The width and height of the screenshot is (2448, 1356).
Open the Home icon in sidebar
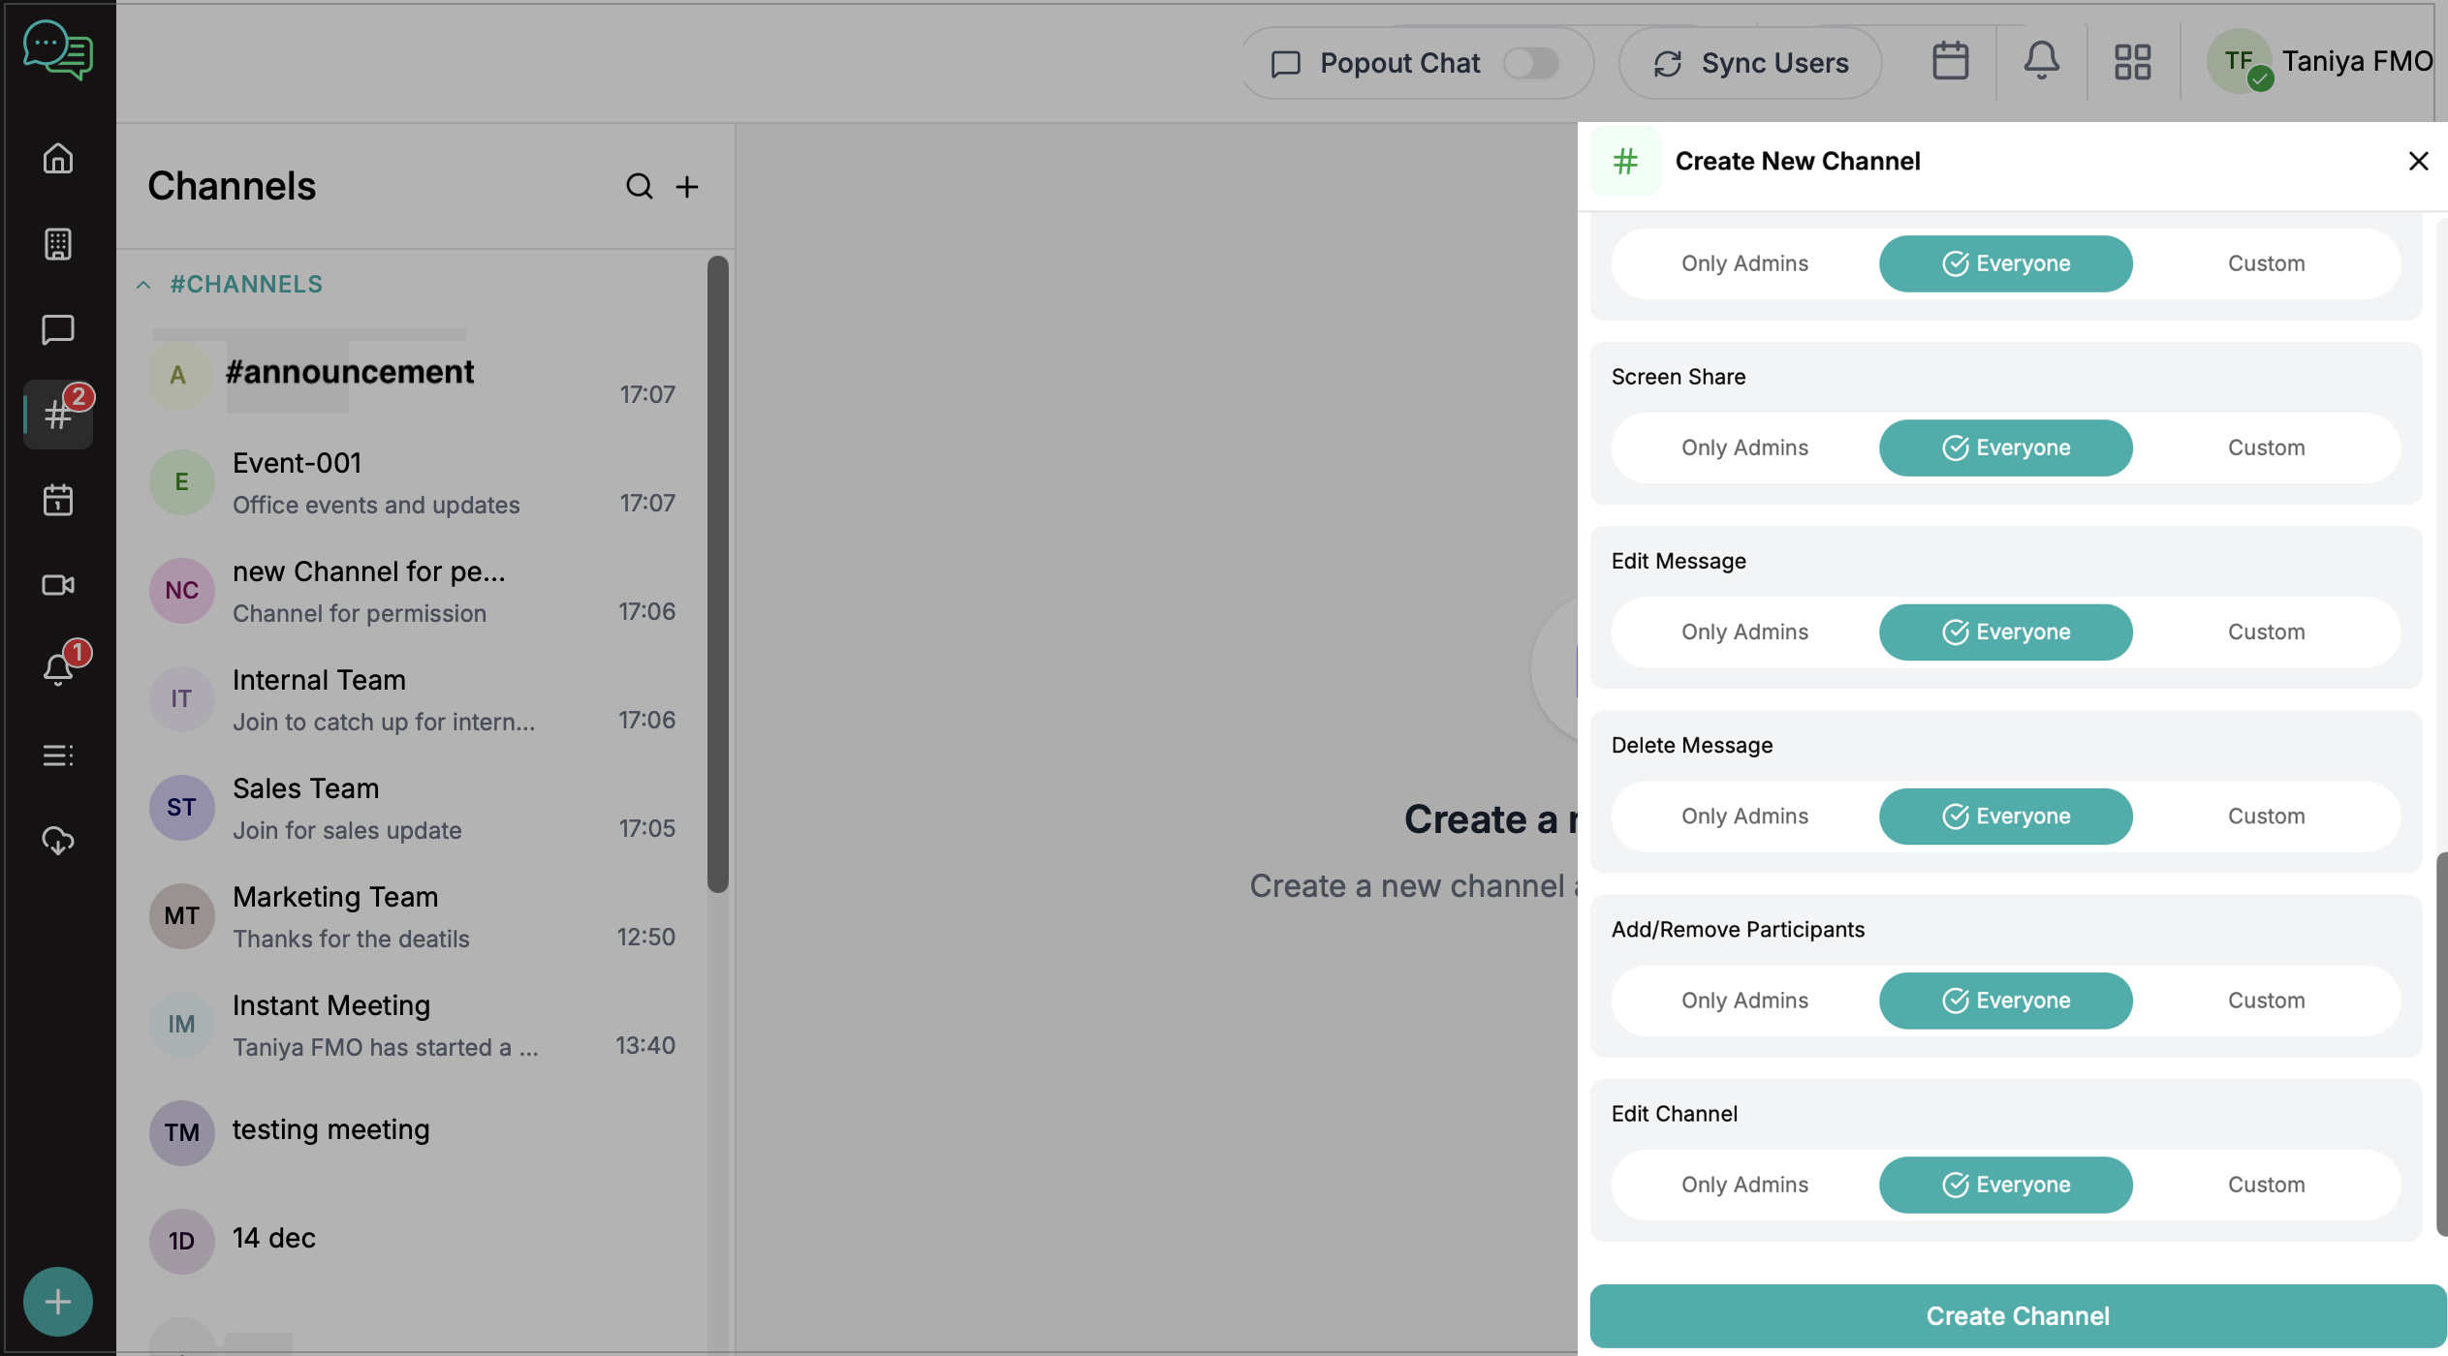(58, 158)
